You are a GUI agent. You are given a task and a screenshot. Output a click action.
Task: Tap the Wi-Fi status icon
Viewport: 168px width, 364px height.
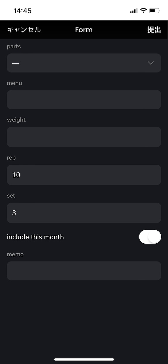pos(143,11)
